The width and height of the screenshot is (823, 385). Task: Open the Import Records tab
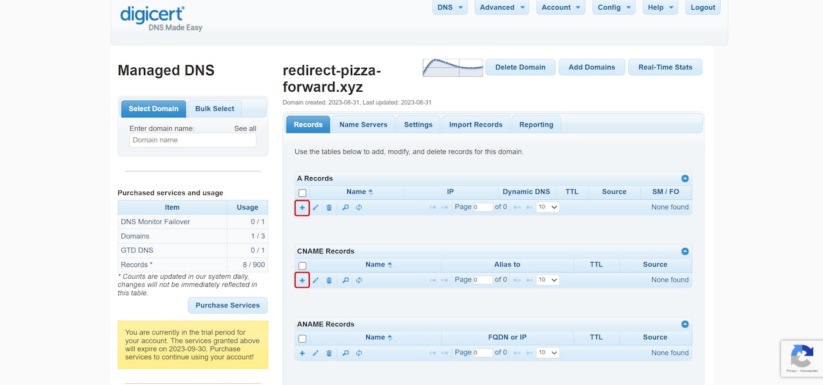click(475, 125)
